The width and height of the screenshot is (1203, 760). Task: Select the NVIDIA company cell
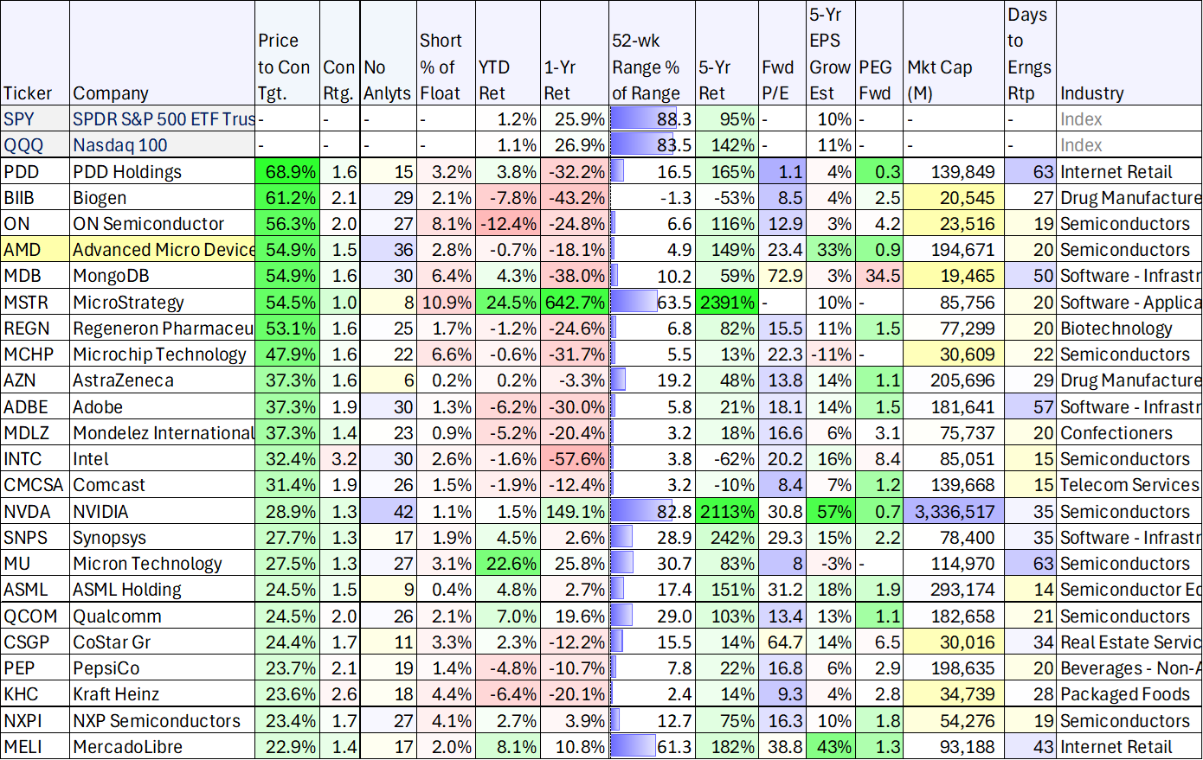(x=163, y=511)
